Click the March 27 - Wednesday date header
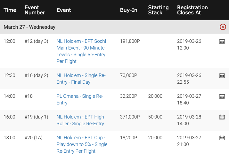 click(x=29, y=27)
